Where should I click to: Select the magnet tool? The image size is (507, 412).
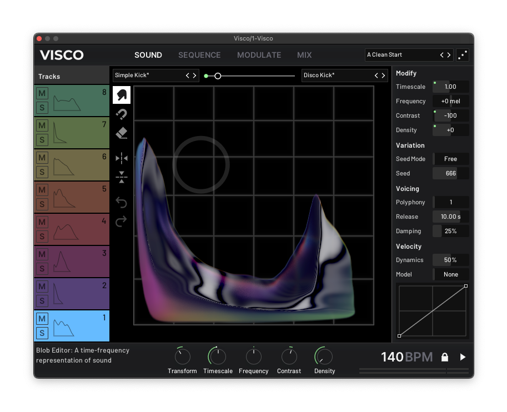pyautogui.click(x=122, y=114)
